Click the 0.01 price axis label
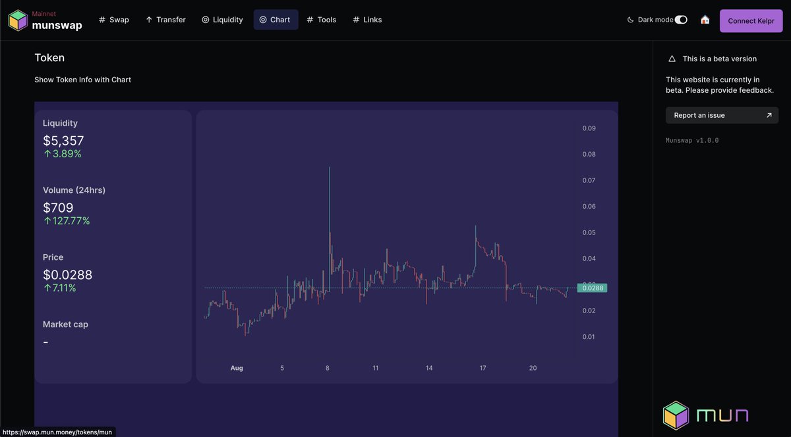Viewport: 791px width, 437px height. (589, 337)
